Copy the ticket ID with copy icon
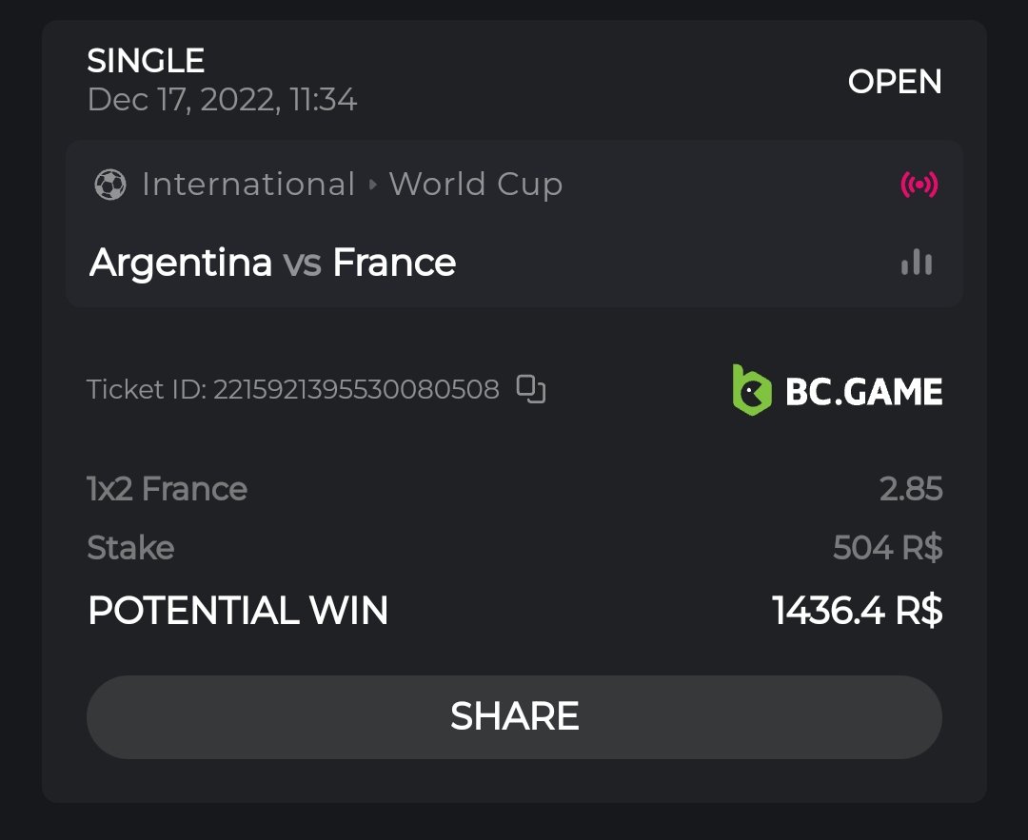 point(531,389)
